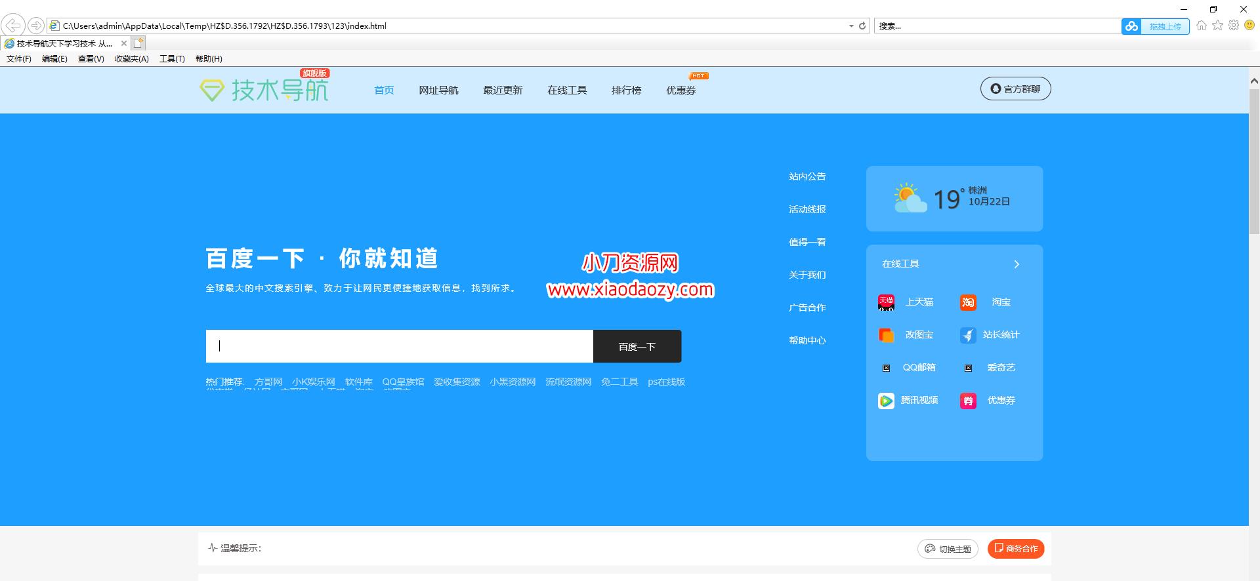Open the 帮助(H) menu
This screenshot has width=1260, height=581.
tap(209, 59)
